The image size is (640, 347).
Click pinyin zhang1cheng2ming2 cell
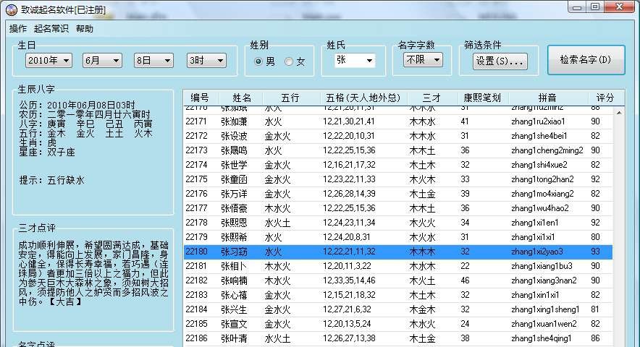click(x=547, y=150)
